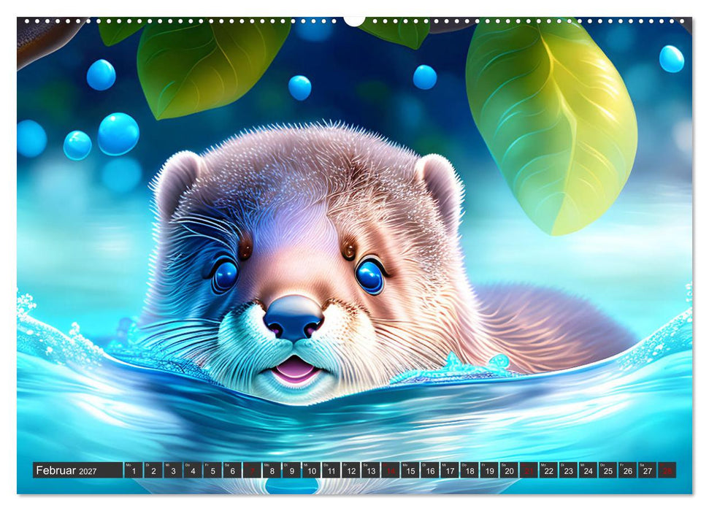Click the calendar hanging notch at top

[x=355, y=20]
